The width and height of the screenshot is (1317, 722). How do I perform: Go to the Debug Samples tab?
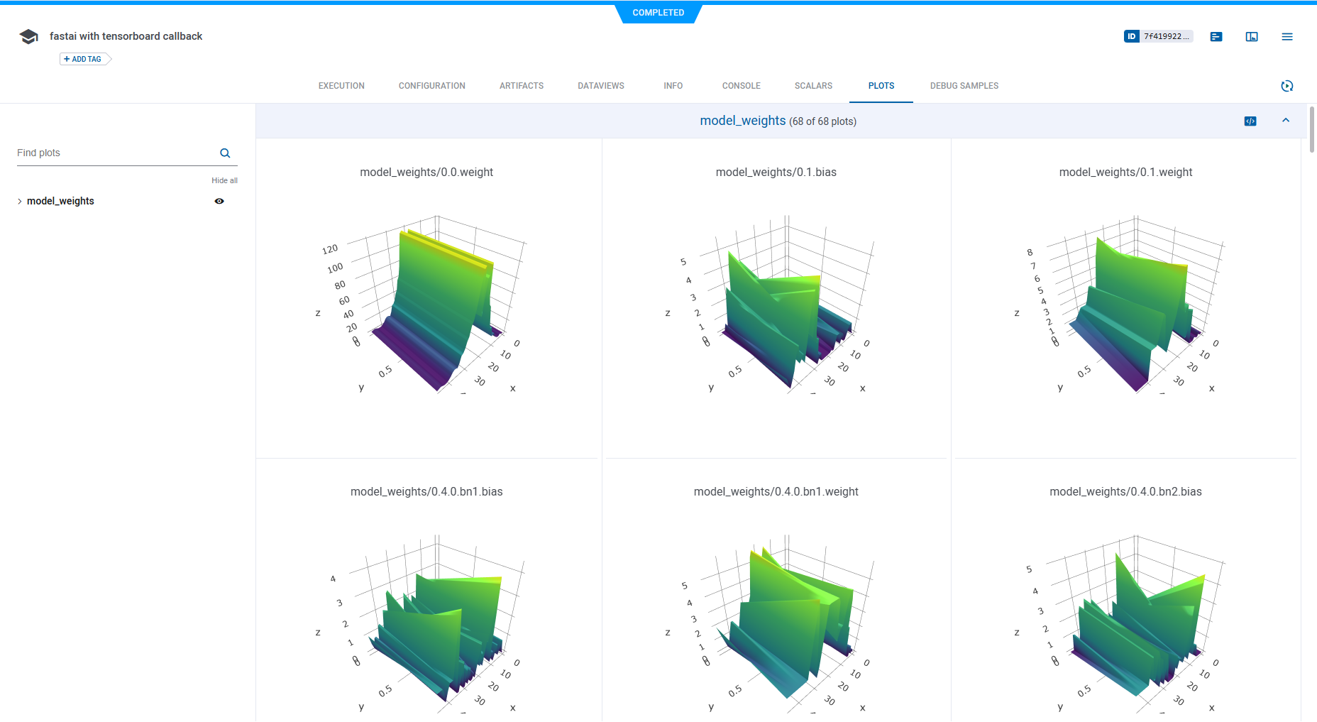(x=964, y=86)
